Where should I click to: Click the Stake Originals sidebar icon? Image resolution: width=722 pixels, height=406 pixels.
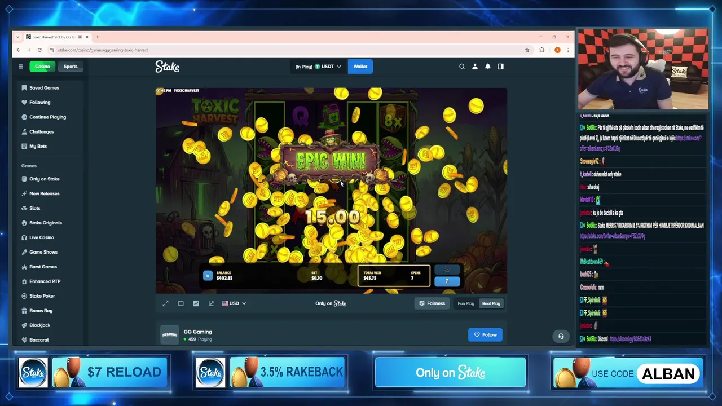point(24,223)
